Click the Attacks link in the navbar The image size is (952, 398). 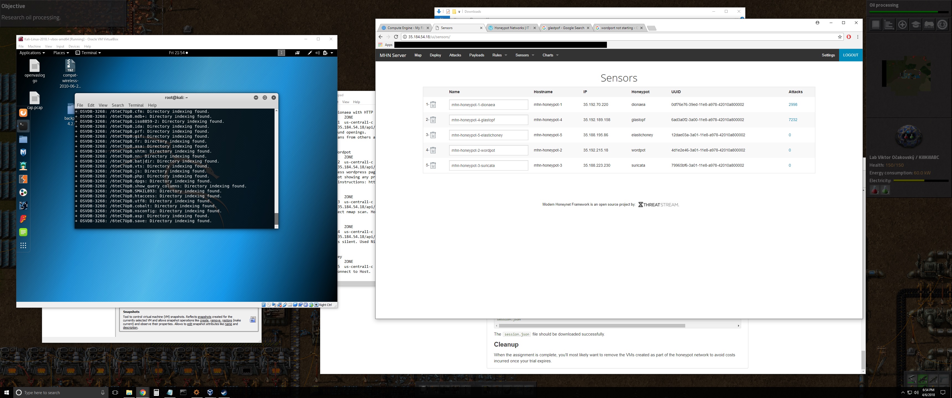(455, 55)
